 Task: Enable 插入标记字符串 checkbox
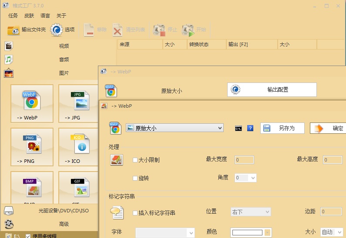click(135, 213)
